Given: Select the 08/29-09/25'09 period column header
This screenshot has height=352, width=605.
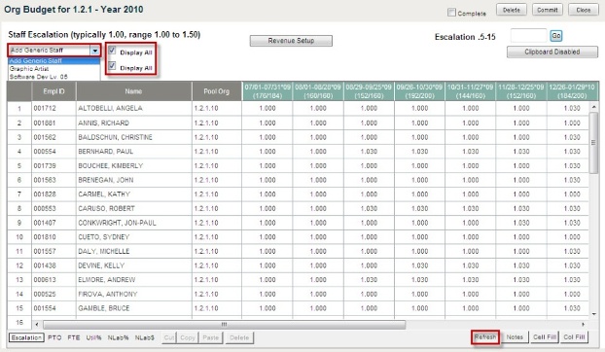Looking at the screenshot, I should tap(369, 91).
